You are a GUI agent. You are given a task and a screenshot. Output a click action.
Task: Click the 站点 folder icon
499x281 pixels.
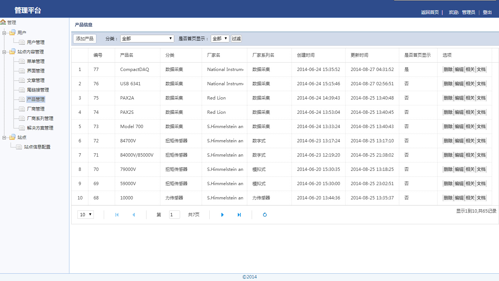pos(12,137)
